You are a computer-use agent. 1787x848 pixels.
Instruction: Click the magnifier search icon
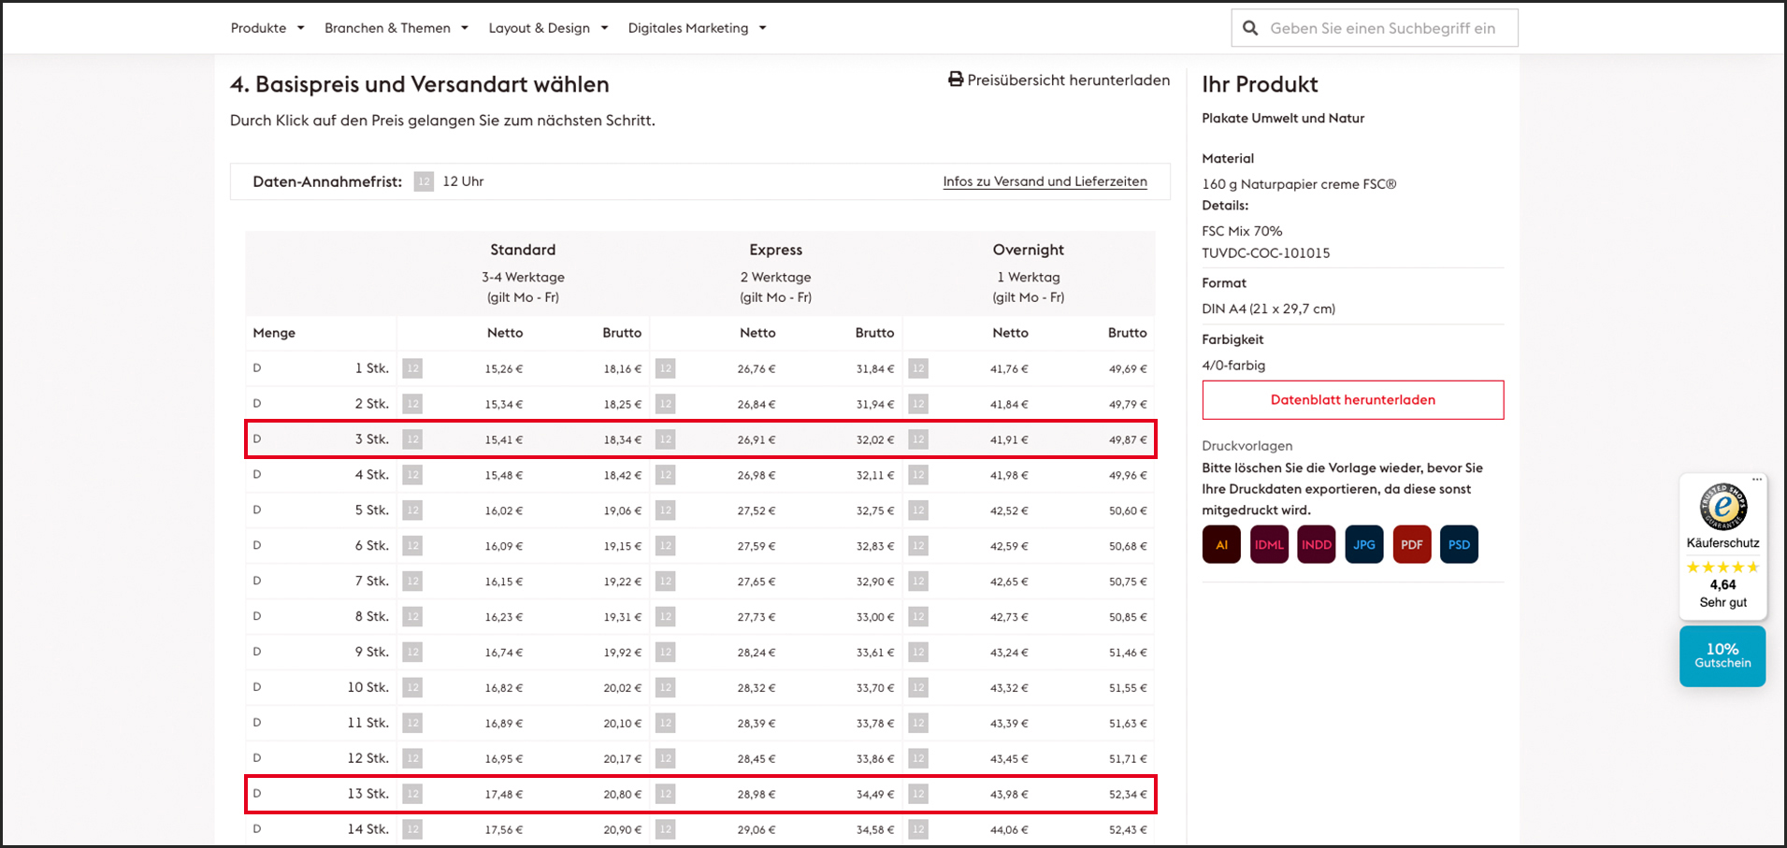(1250, 28)
